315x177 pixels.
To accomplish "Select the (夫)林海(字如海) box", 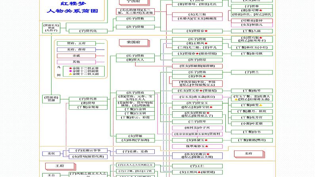I will tap(135, 140).
